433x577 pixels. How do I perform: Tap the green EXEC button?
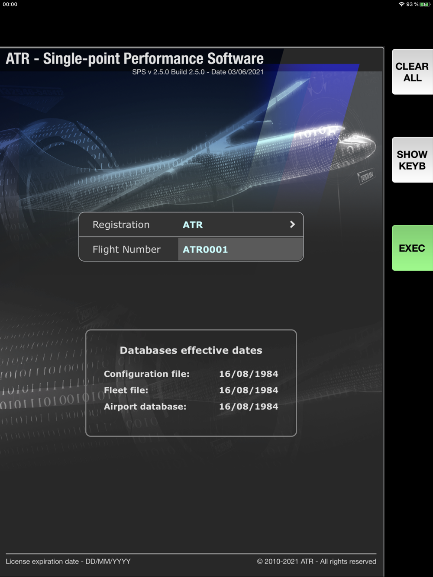coord(412,248)
